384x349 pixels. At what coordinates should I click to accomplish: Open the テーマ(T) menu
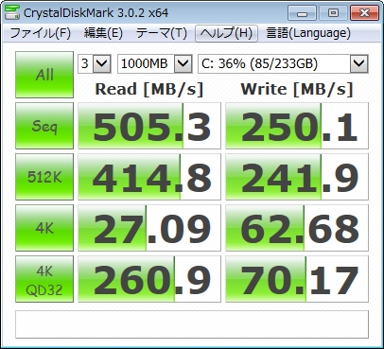click(x=162, y=33)
